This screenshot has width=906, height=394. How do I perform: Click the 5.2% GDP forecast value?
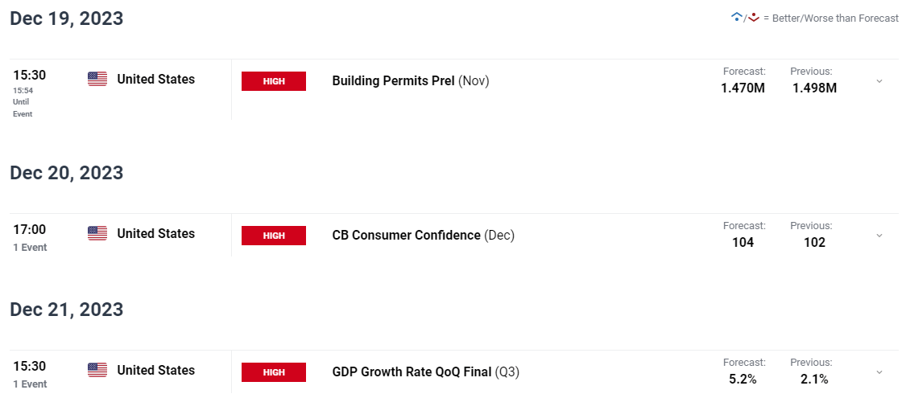(743, 379)
